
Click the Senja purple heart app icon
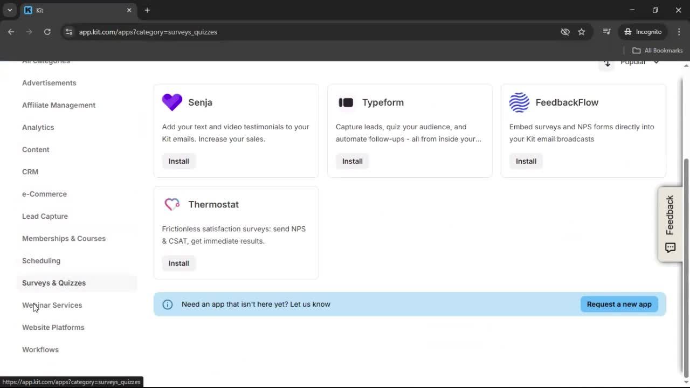click(171, 102)
